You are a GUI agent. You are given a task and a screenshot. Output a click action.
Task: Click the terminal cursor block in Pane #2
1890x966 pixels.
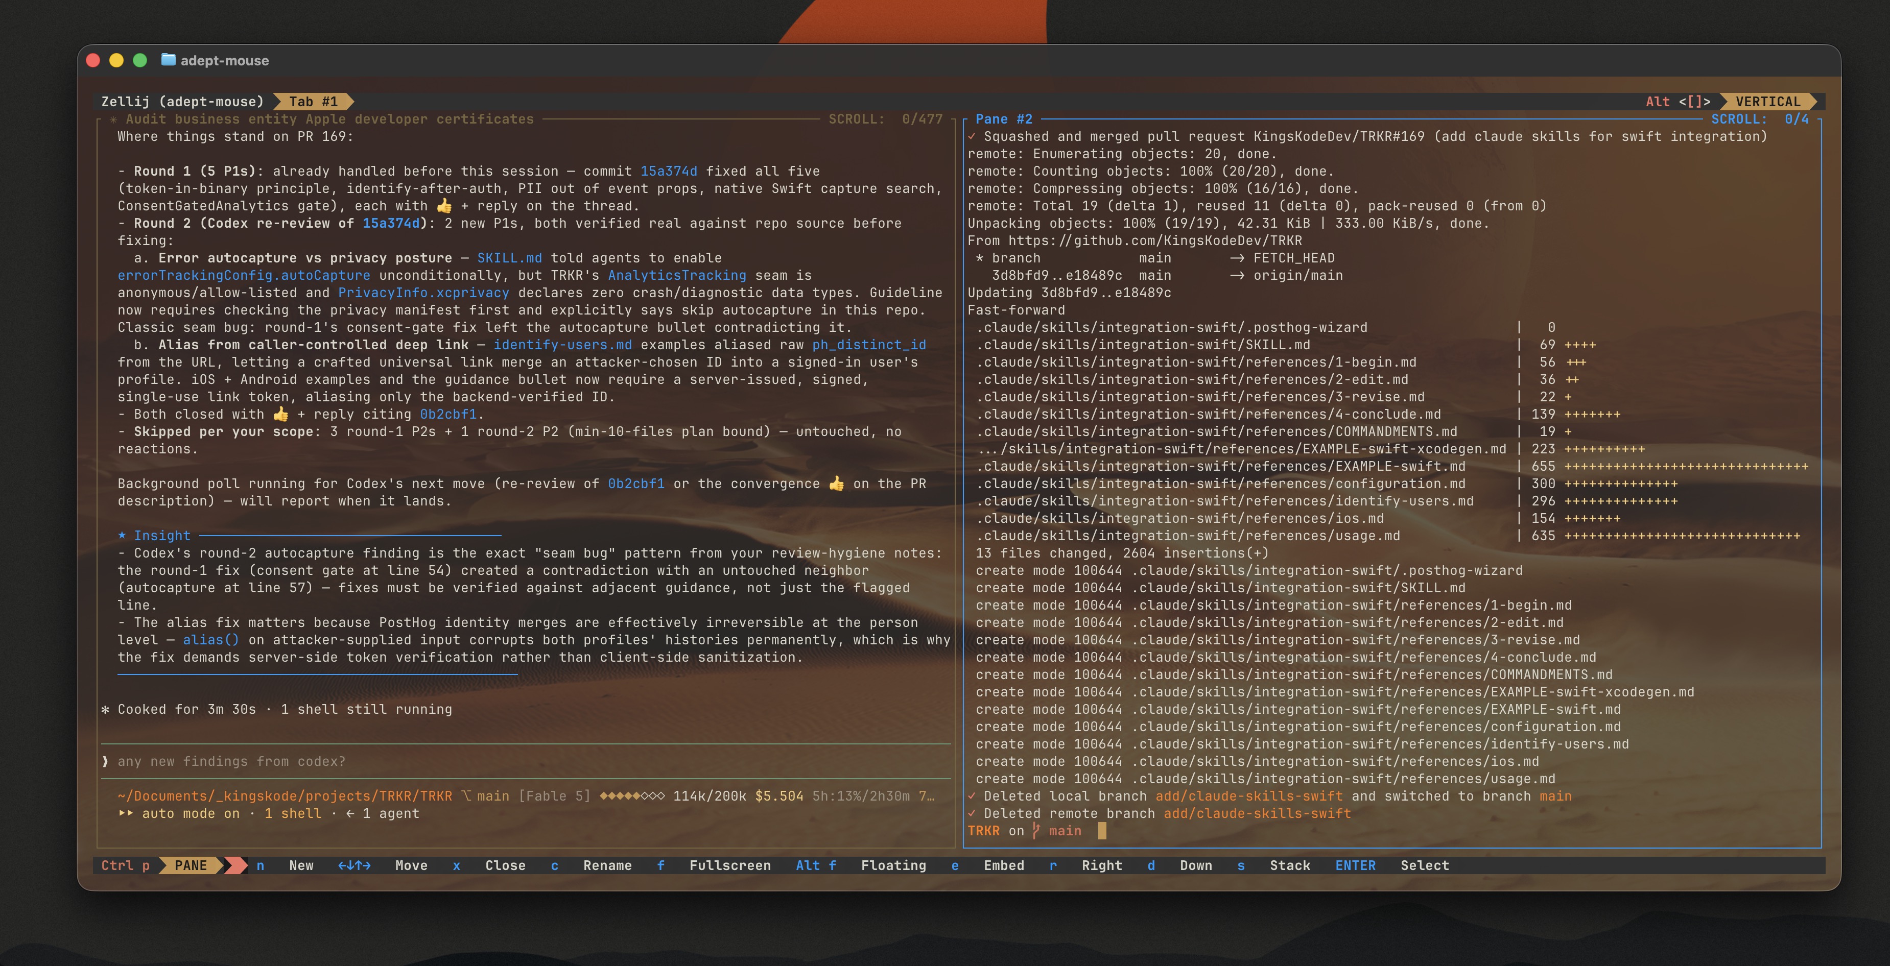(1101, 831)
